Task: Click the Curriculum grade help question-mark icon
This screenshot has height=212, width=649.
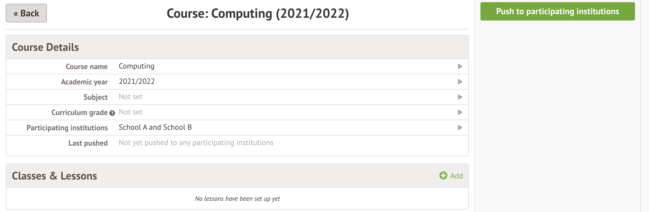Action: (x=112, y=113)
